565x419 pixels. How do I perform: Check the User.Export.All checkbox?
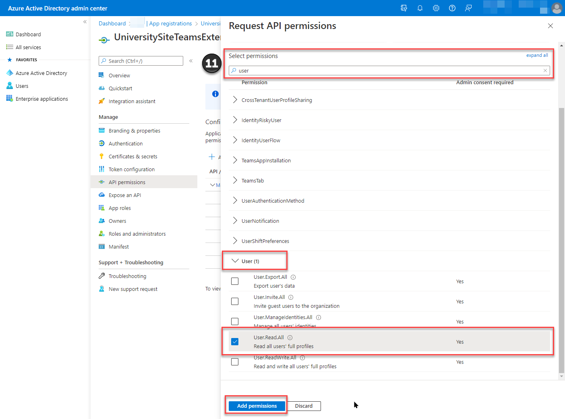click(235, 281)
